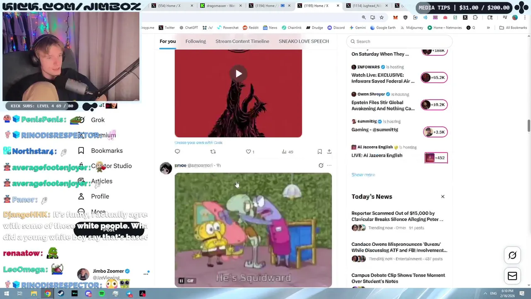Repost the red video post
This screenshot has height=299, width=531.
213,152
